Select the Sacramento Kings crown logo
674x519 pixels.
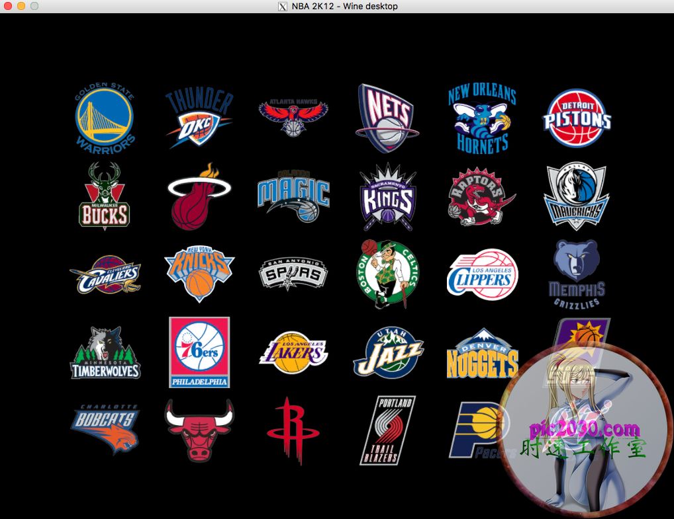click(x=387, y=195)
